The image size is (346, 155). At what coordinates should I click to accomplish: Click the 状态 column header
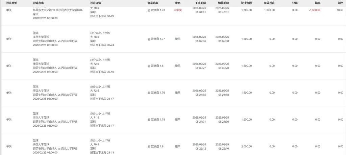[177, 2]
